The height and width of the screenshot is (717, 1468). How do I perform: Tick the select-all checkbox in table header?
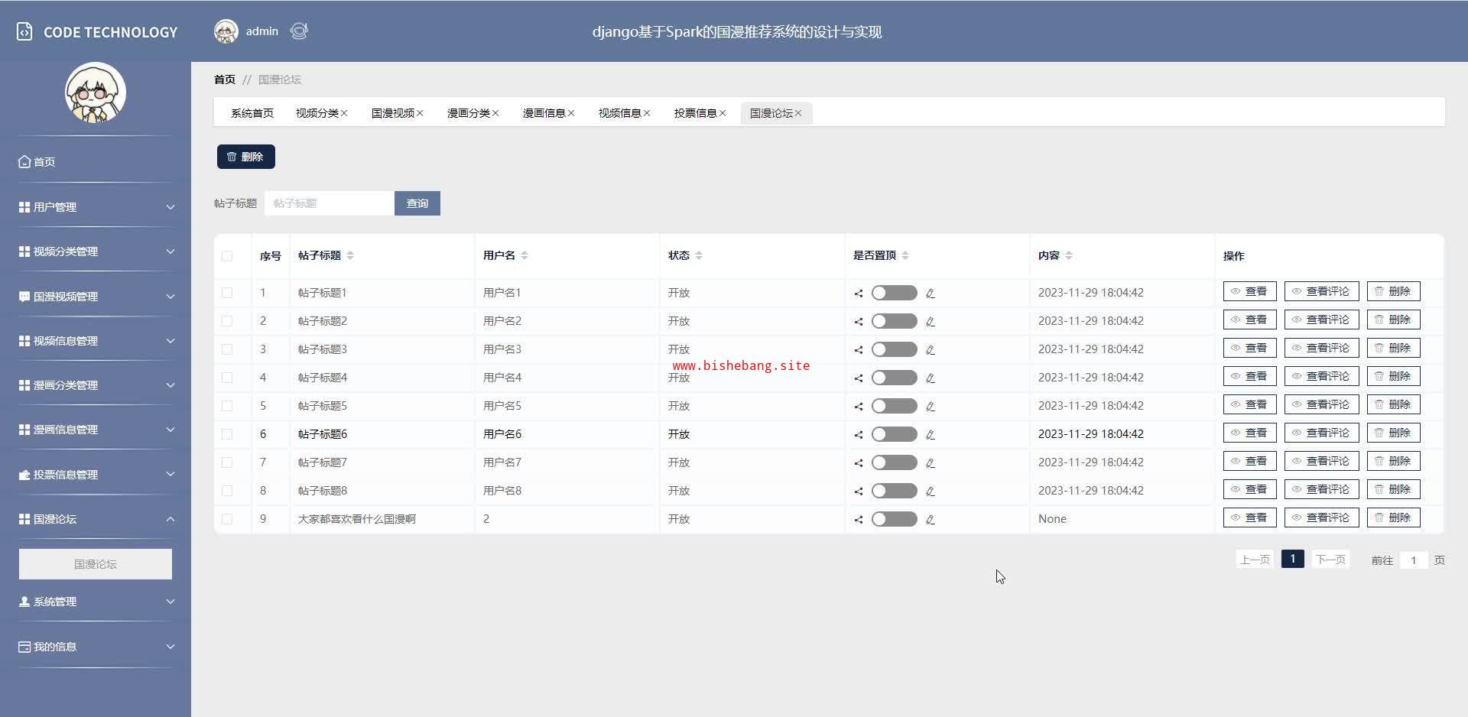(227, 256)
